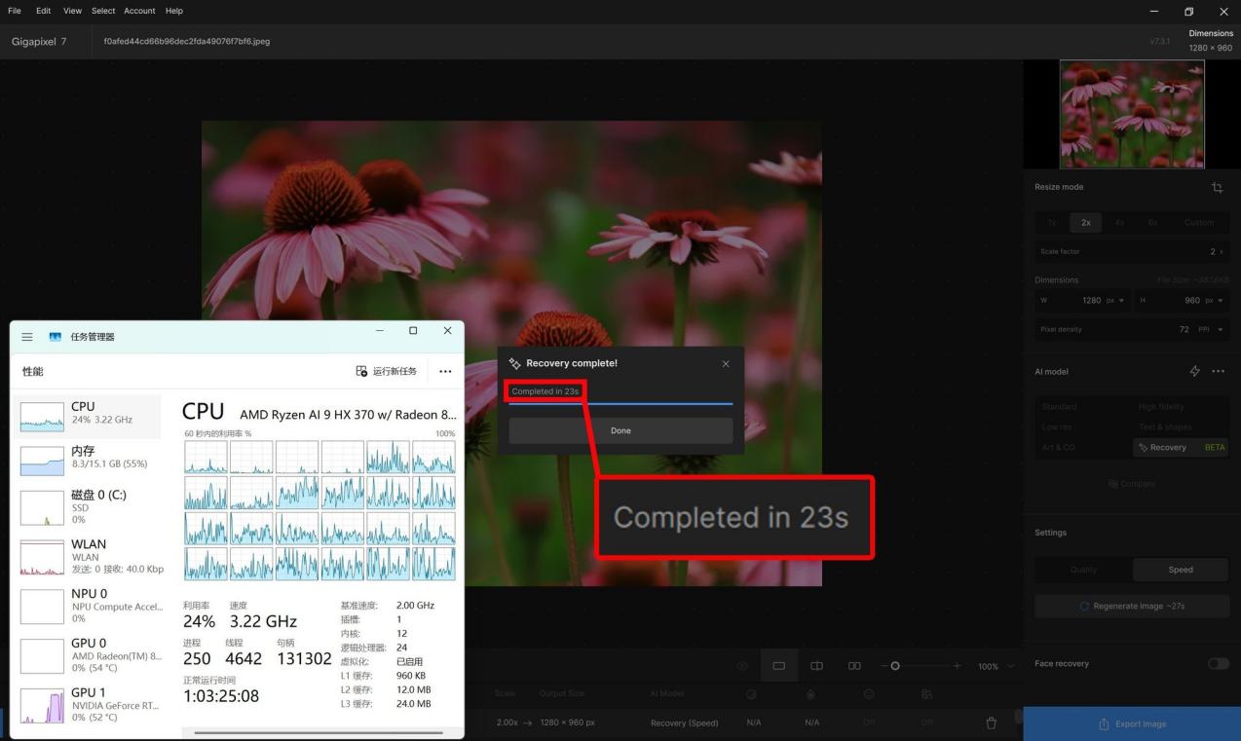Expand the 100% zoom level dropdown
The height and width of the screenshot is (741, 1241).
[x=1010, y=667]
